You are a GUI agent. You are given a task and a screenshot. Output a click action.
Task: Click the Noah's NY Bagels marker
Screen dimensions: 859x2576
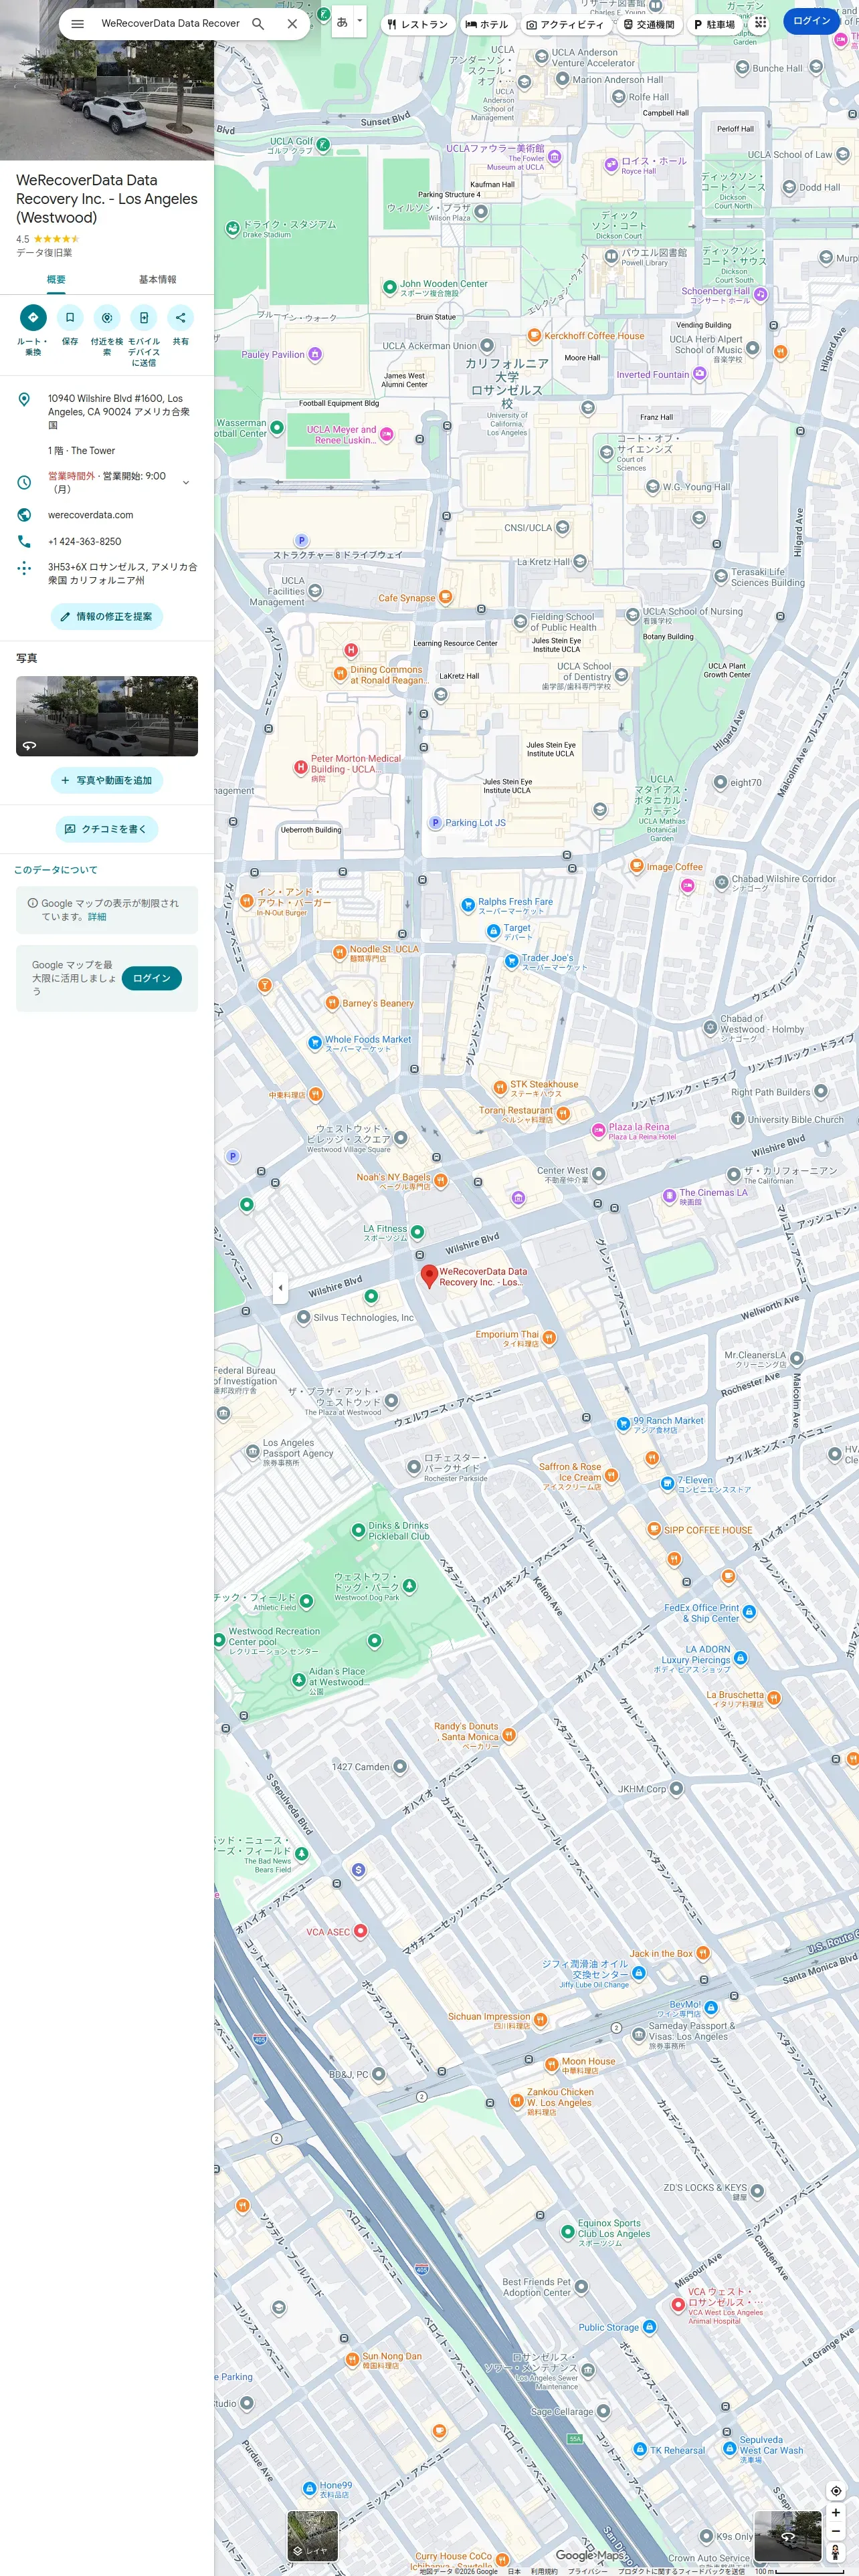pos(441,1181)
